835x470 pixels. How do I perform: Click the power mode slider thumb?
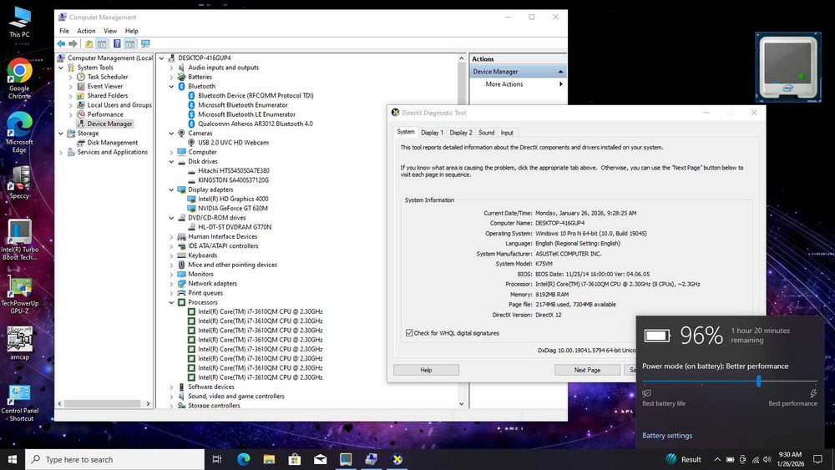coord(758,381)
